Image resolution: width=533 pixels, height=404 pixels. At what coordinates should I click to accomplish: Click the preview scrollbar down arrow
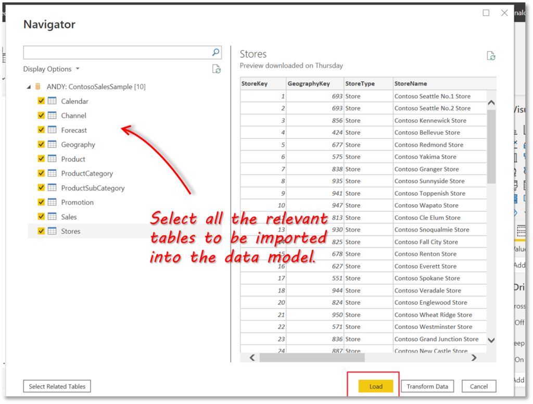[x=491, y=339]
